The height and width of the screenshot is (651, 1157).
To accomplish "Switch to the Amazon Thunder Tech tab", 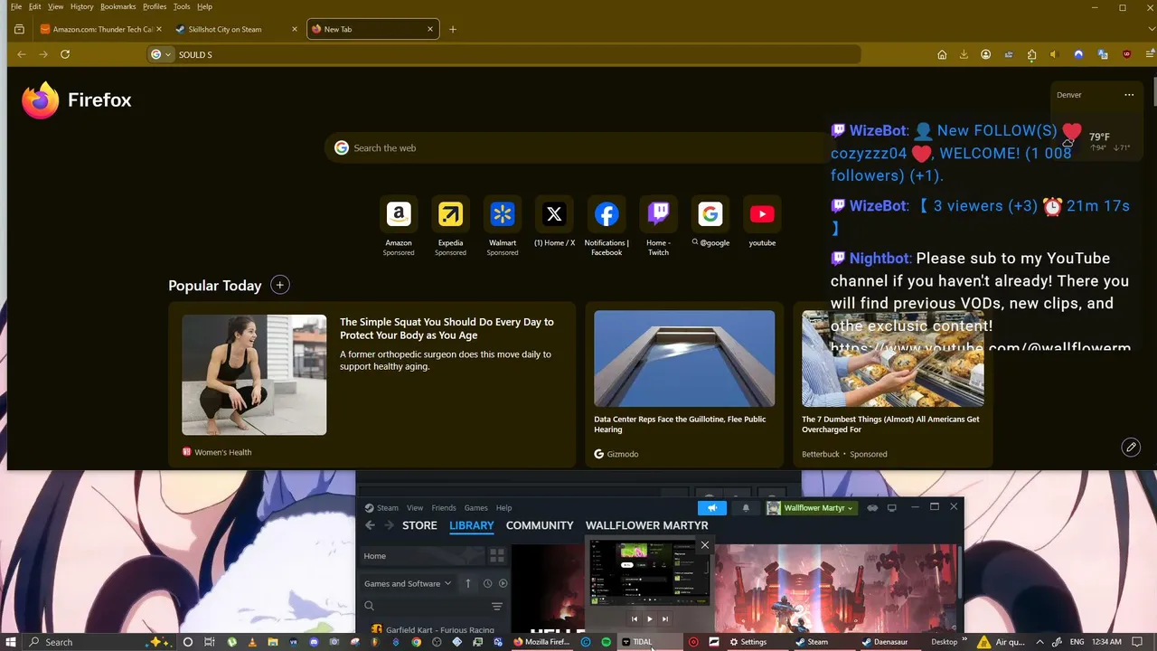I will (100, 29).
